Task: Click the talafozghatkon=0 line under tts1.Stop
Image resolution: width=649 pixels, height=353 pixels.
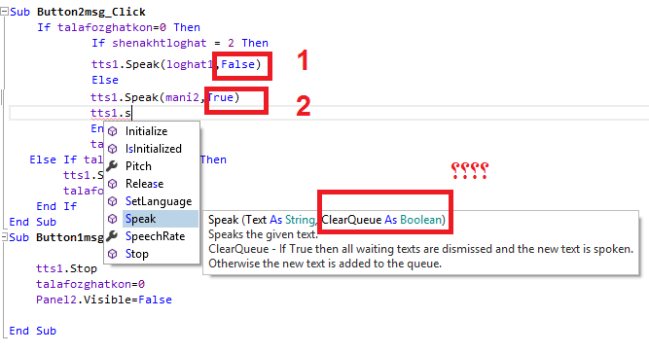Action: click(90, 284)
